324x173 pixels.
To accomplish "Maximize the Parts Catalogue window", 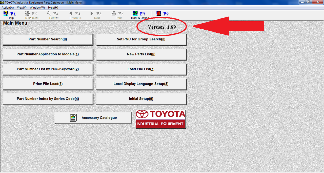I will (x=308, y=2).
